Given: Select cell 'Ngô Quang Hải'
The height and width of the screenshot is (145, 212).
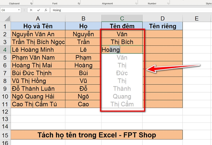Looking at the screenshot, I should click(38, 96).
